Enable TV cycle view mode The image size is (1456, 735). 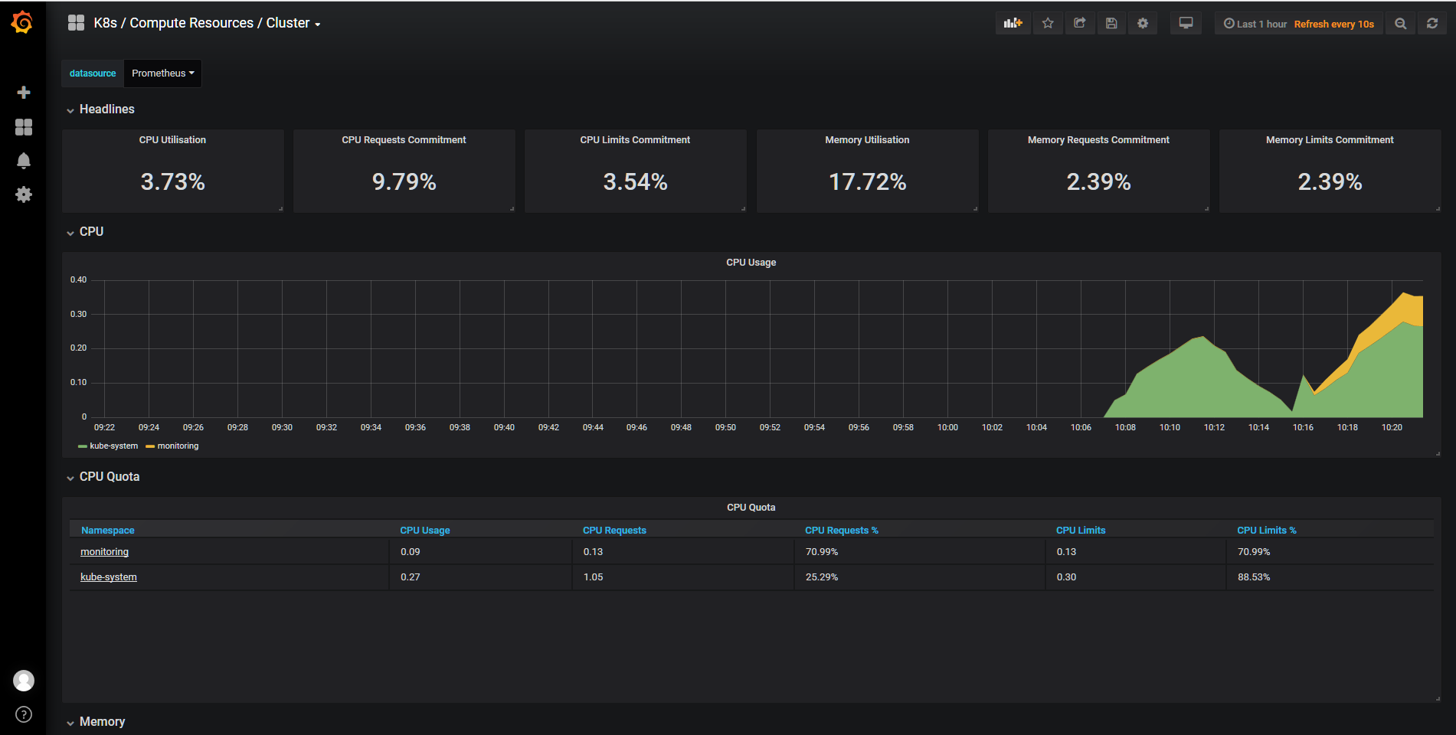pyautogui.click(x=1186, y=23)
